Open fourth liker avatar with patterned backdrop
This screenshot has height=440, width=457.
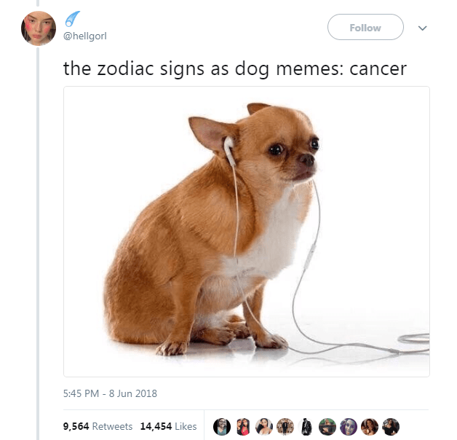pyautogui.click(x=285, y=427)
